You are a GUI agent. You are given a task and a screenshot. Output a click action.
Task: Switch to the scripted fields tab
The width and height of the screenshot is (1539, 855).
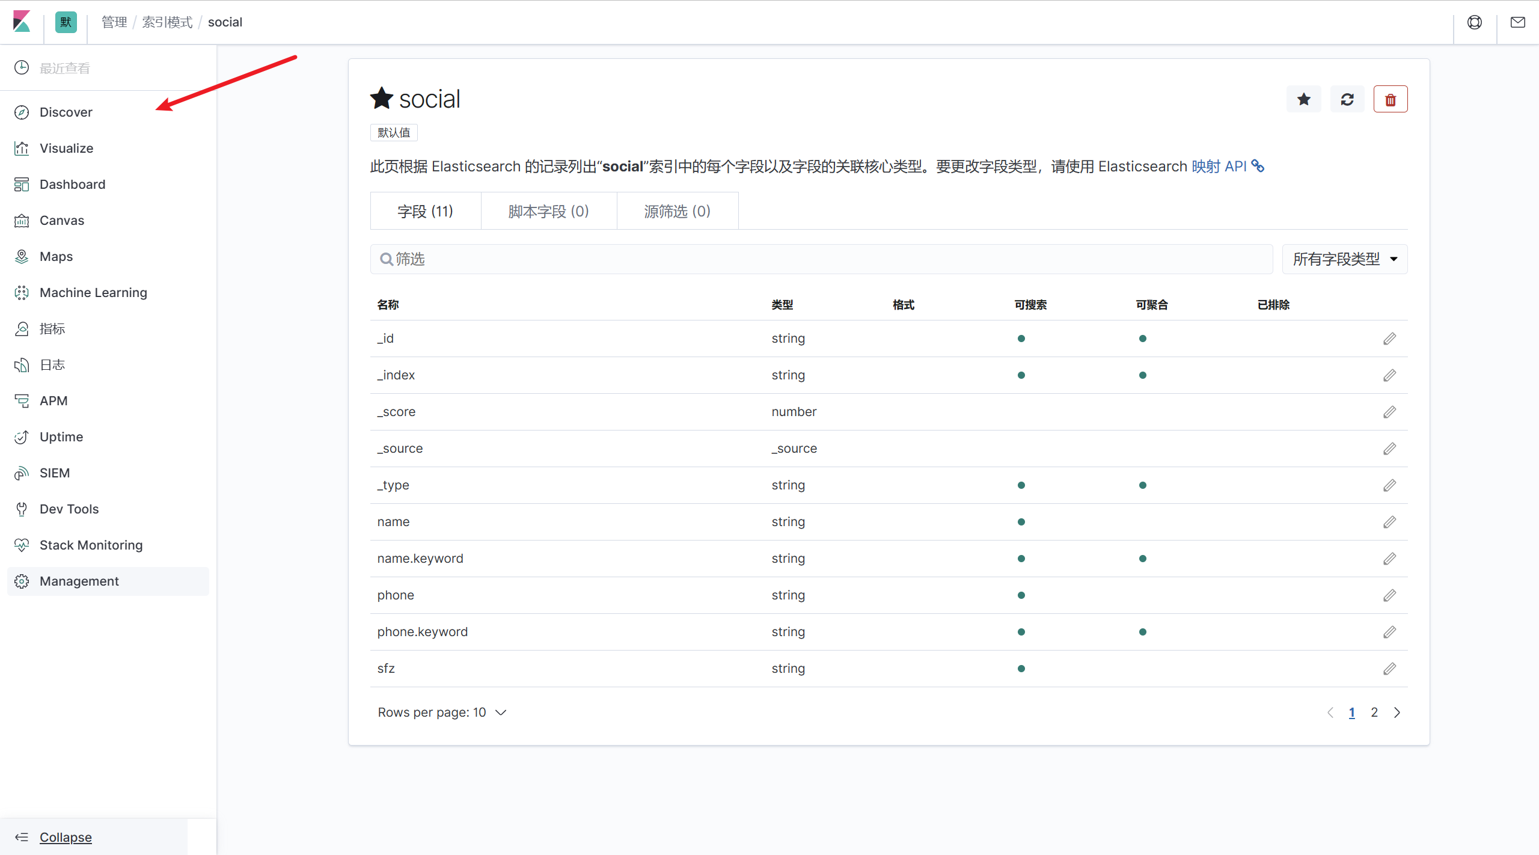point(548,211)
